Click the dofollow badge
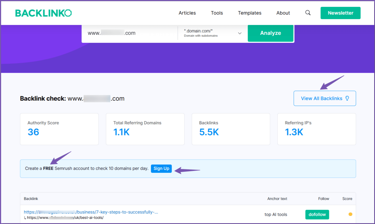This screenshot has height=224, width=375. tap(317, 214)
